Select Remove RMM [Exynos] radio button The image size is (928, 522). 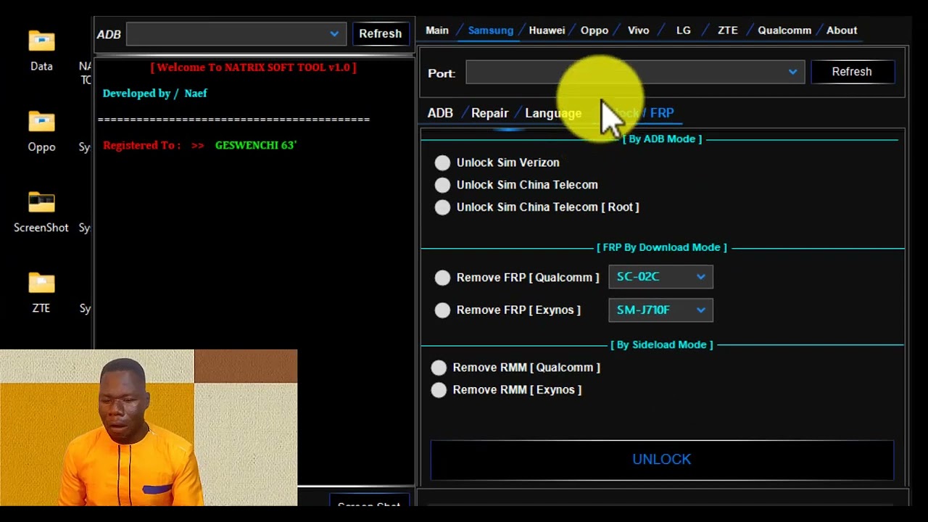point(439,390)
